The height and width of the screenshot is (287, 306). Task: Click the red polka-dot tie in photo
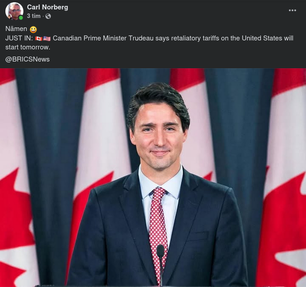tap(158, 220)
